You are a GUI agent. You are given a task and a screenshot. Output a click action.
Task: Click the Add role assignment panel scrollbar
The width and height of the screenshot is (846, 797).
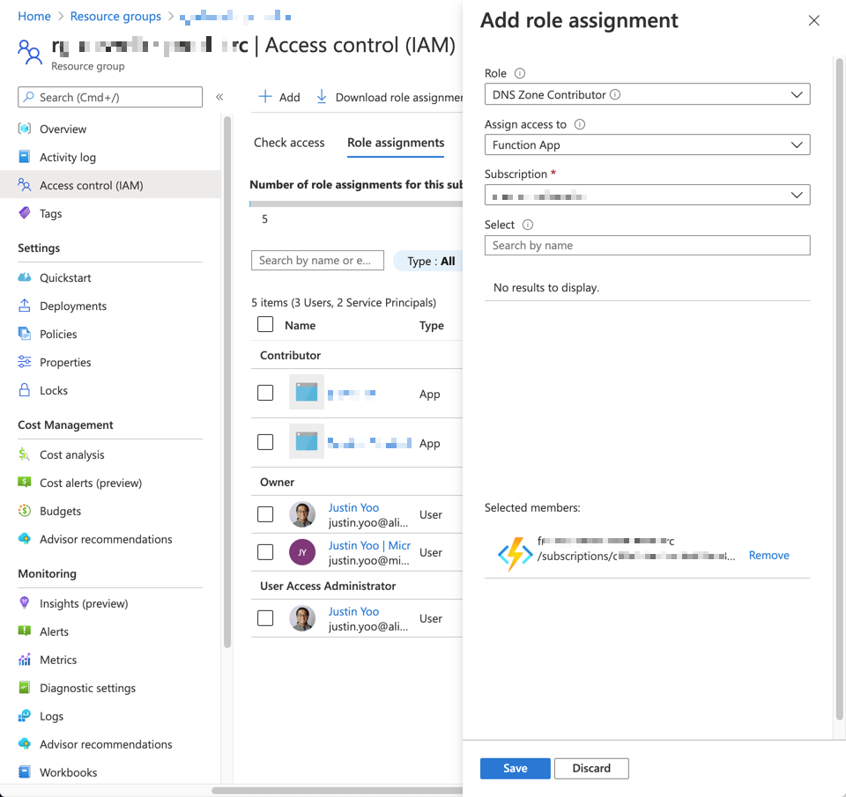click(839, 388)
